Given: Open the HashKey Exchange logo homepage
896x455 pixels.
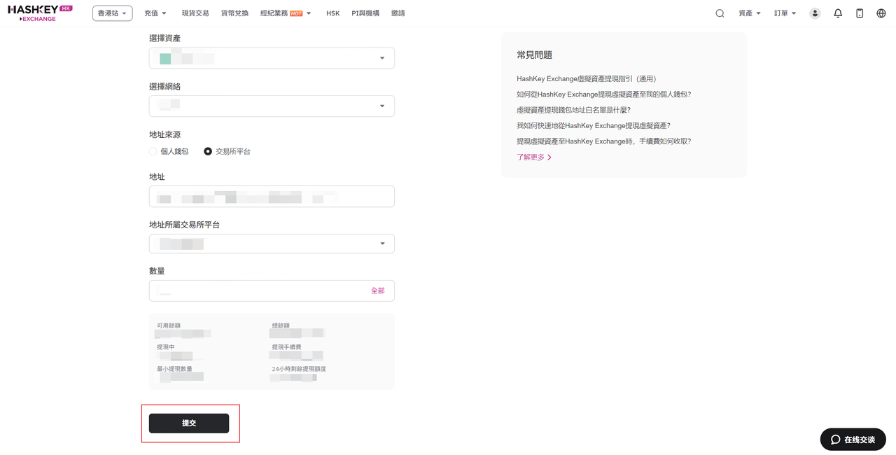Looking at the screenshot, I should [40, 13].
